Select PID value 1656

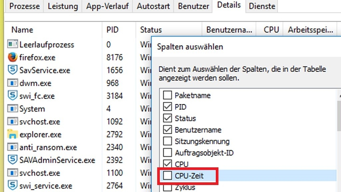pyautogui.click(x=114, y=70)
